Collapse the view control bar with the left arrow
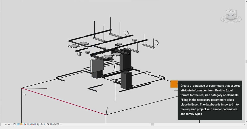This screenshot has height=129, width=247. click(61, 124)
